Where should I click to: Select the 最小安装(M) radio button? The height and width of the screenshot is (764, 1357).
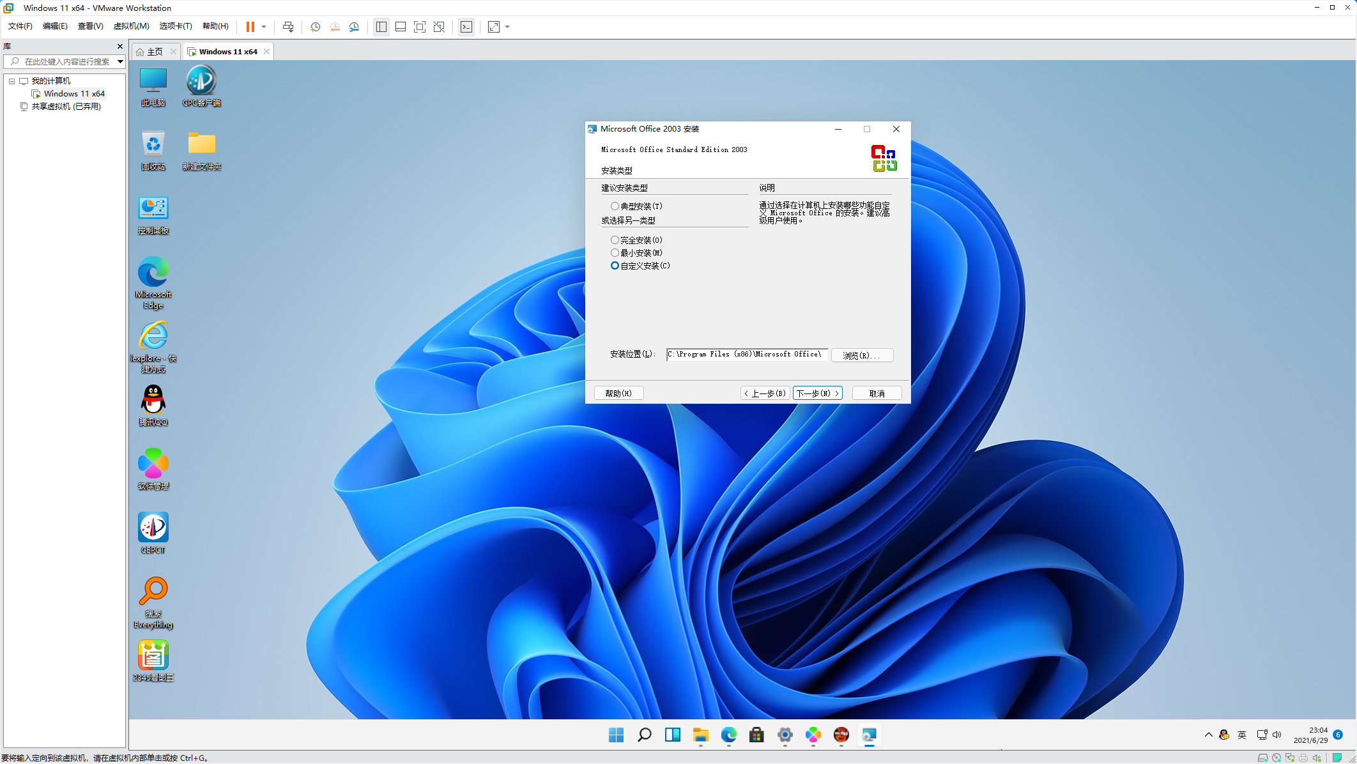point(615,253)
